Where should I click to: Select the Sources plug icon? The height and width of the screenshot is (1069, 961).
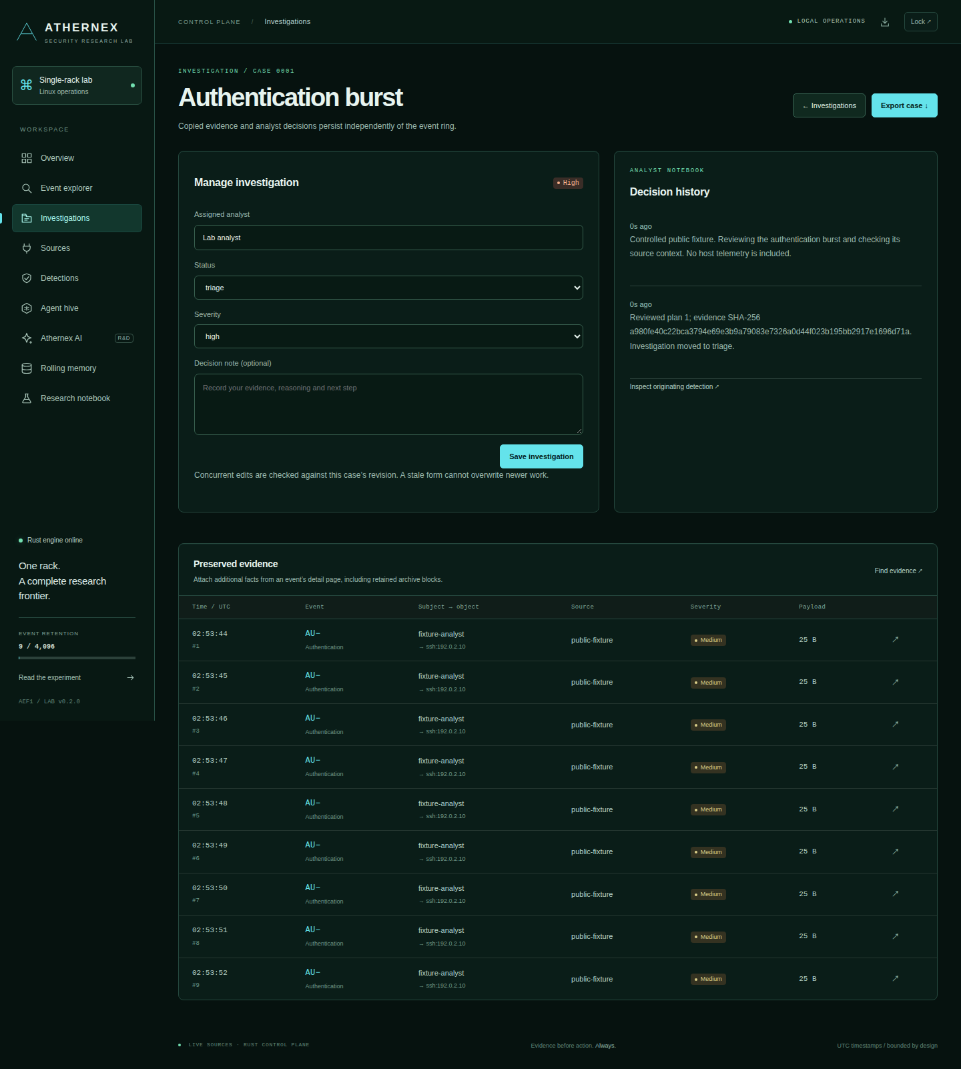pyautogui.click(x=27, y=248)
